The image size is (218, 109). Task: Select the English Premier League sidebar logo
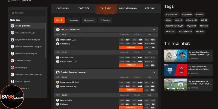pyautogui.click(x=13, y=40)
